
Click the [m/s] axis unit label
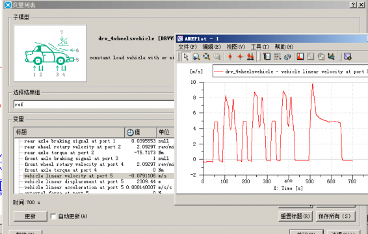click(x=196, y=71)
